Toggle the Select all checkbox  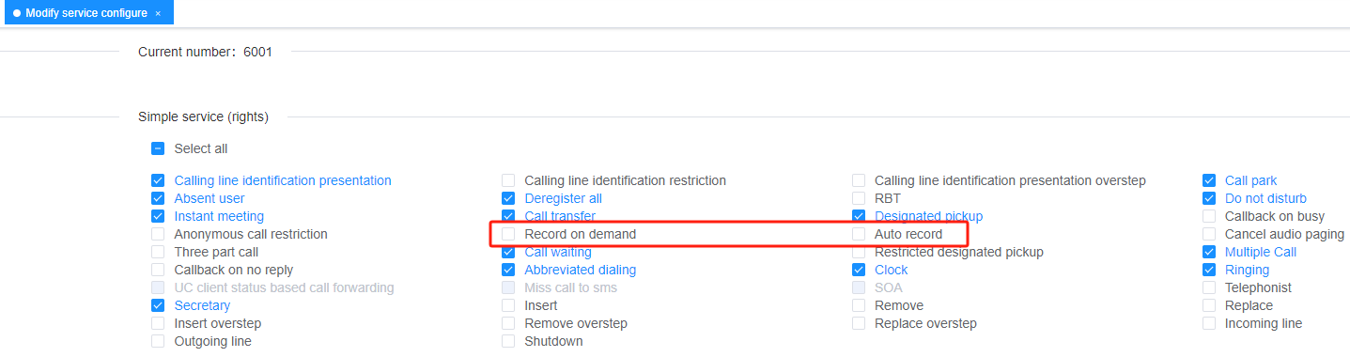pos(158,148)
